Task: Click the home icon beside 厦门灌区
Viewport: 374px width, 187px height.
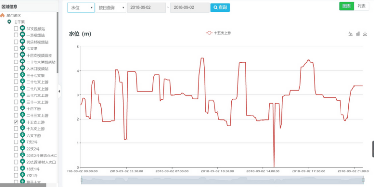Action: click(x=2, y=16)
